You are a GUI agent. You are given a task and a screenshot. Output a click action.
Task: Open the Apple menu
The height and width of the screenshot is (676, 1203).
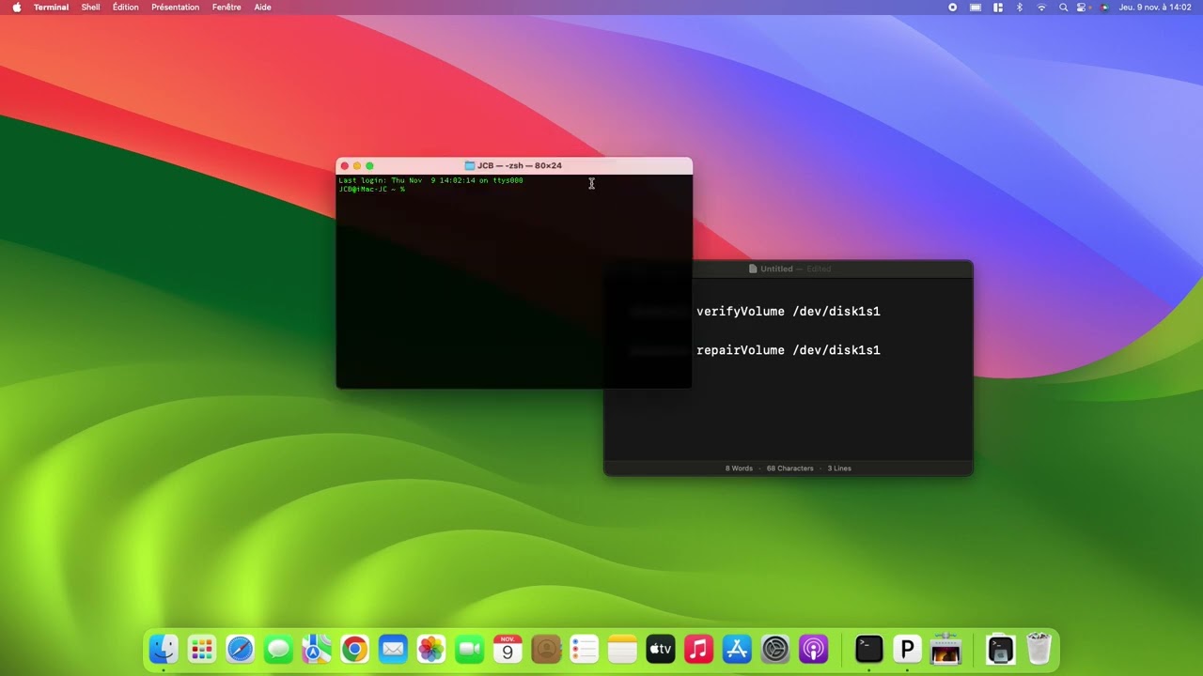click(16, 8)
